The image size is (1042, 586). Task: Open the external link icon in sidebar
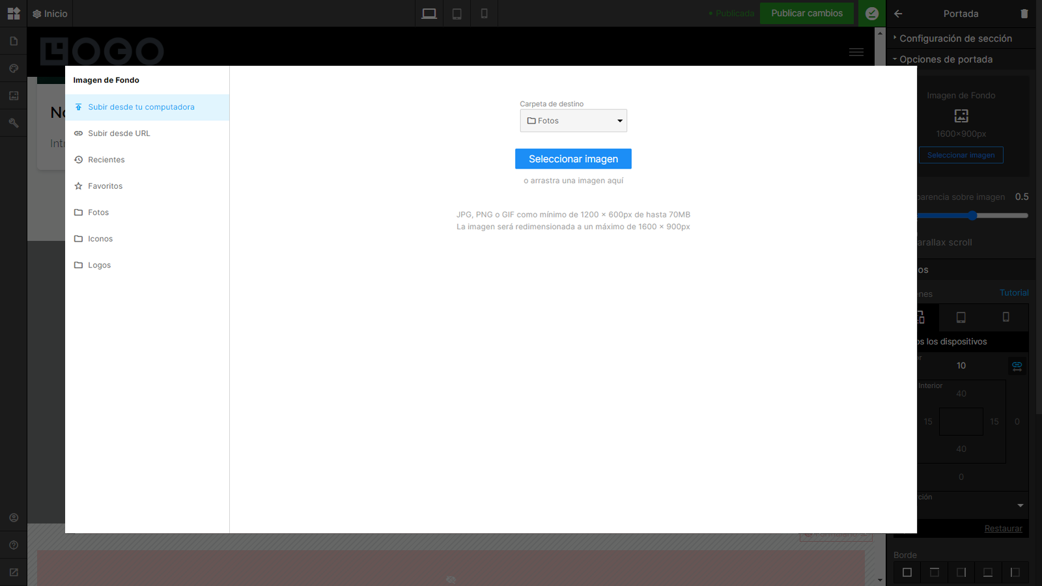(x=14, y=572)
